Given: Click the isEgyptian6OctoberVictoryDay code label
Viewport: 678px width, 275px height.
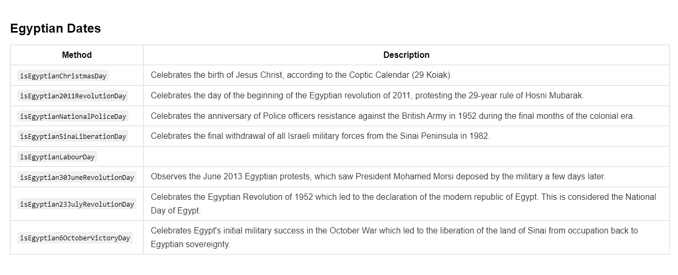Looking at the screenshot, I should point(75,238).
